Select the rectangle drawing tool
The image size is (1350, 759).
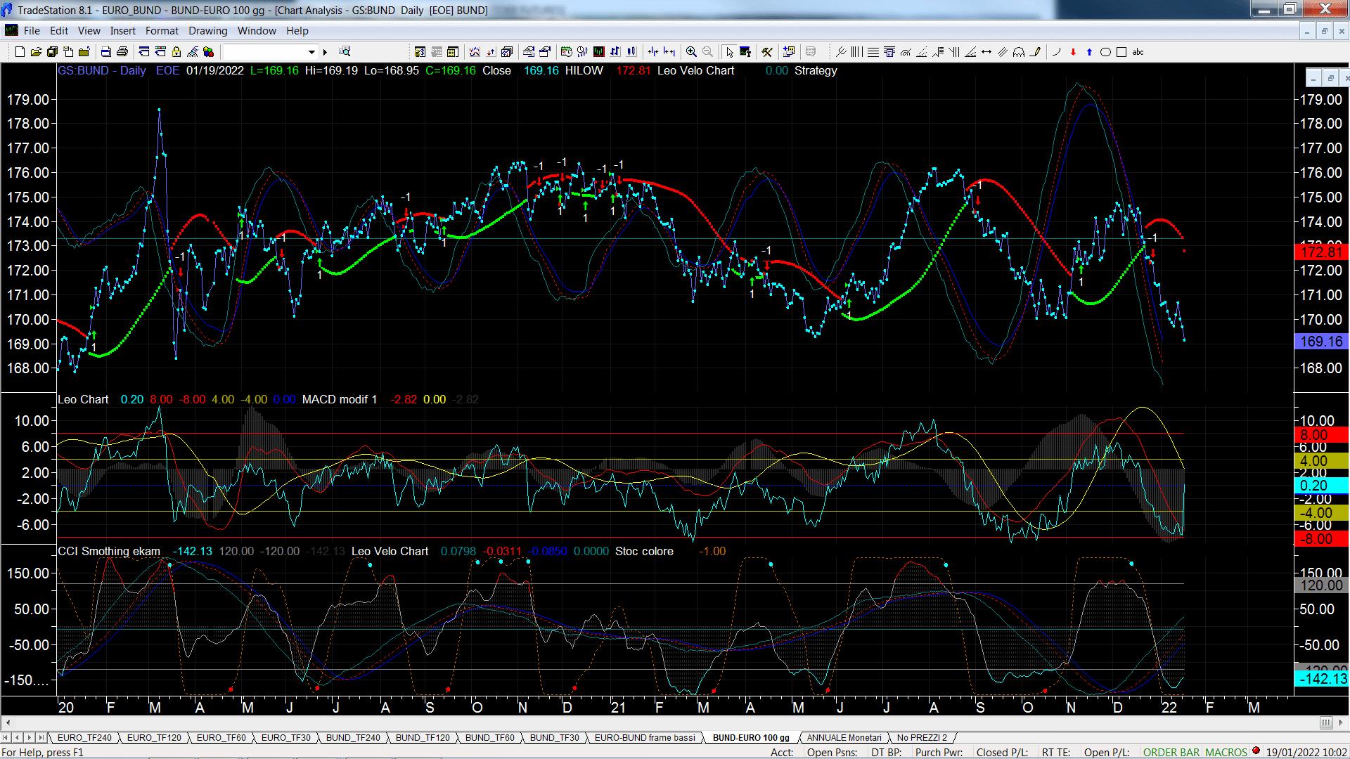(x=1121, y=51)
